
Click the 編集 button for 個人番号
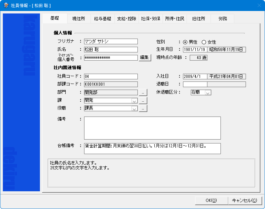(x=145, y=58)
